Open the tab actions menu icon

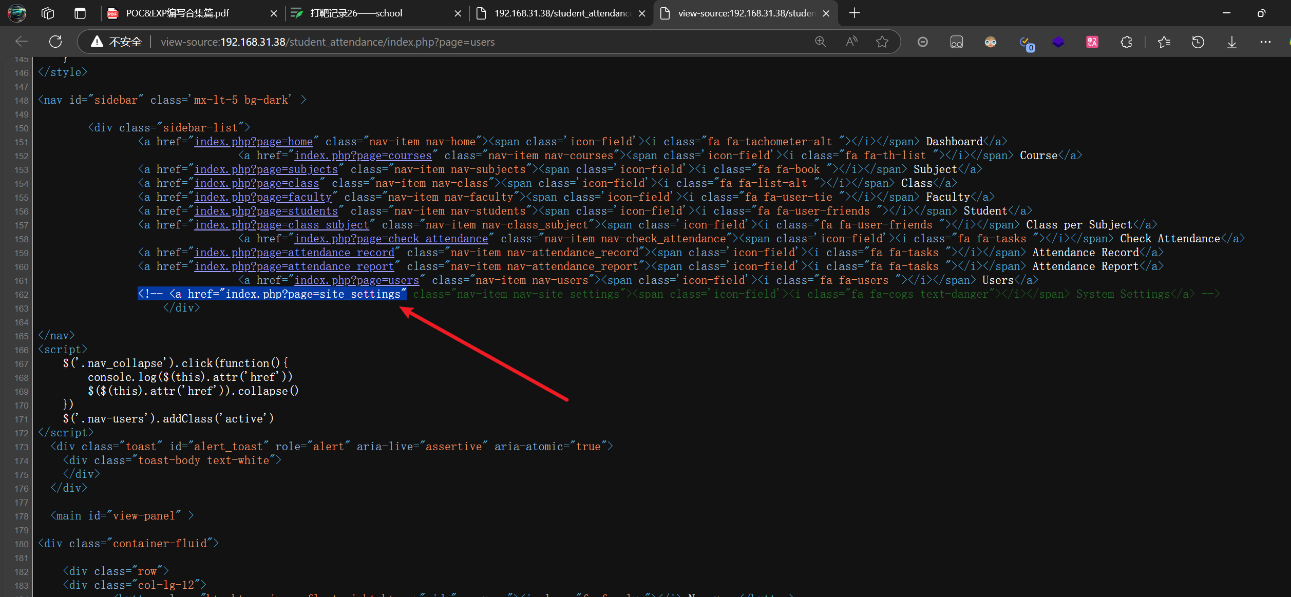[80, 13]
